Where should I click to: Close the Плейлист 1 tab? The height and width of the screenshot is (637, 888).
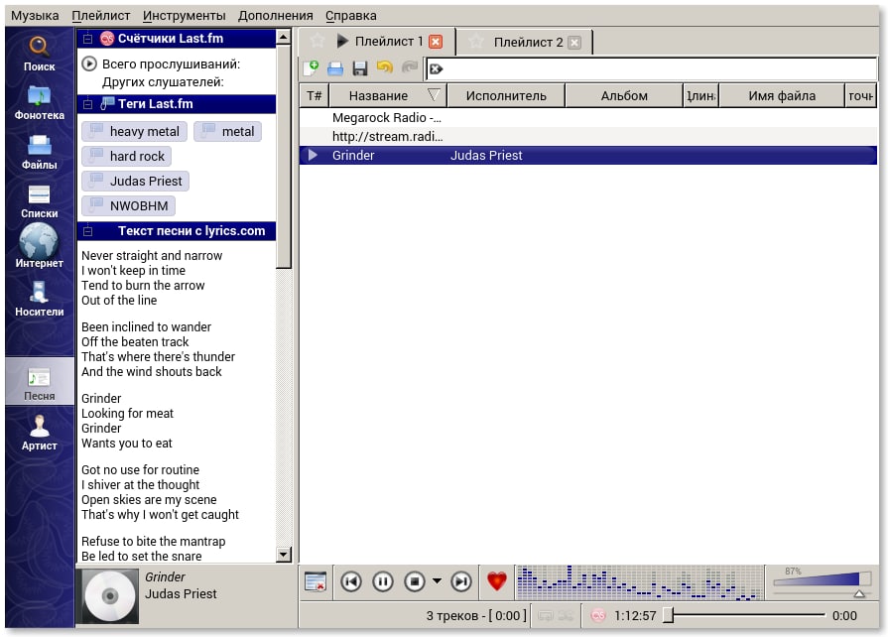pos(436,42)
